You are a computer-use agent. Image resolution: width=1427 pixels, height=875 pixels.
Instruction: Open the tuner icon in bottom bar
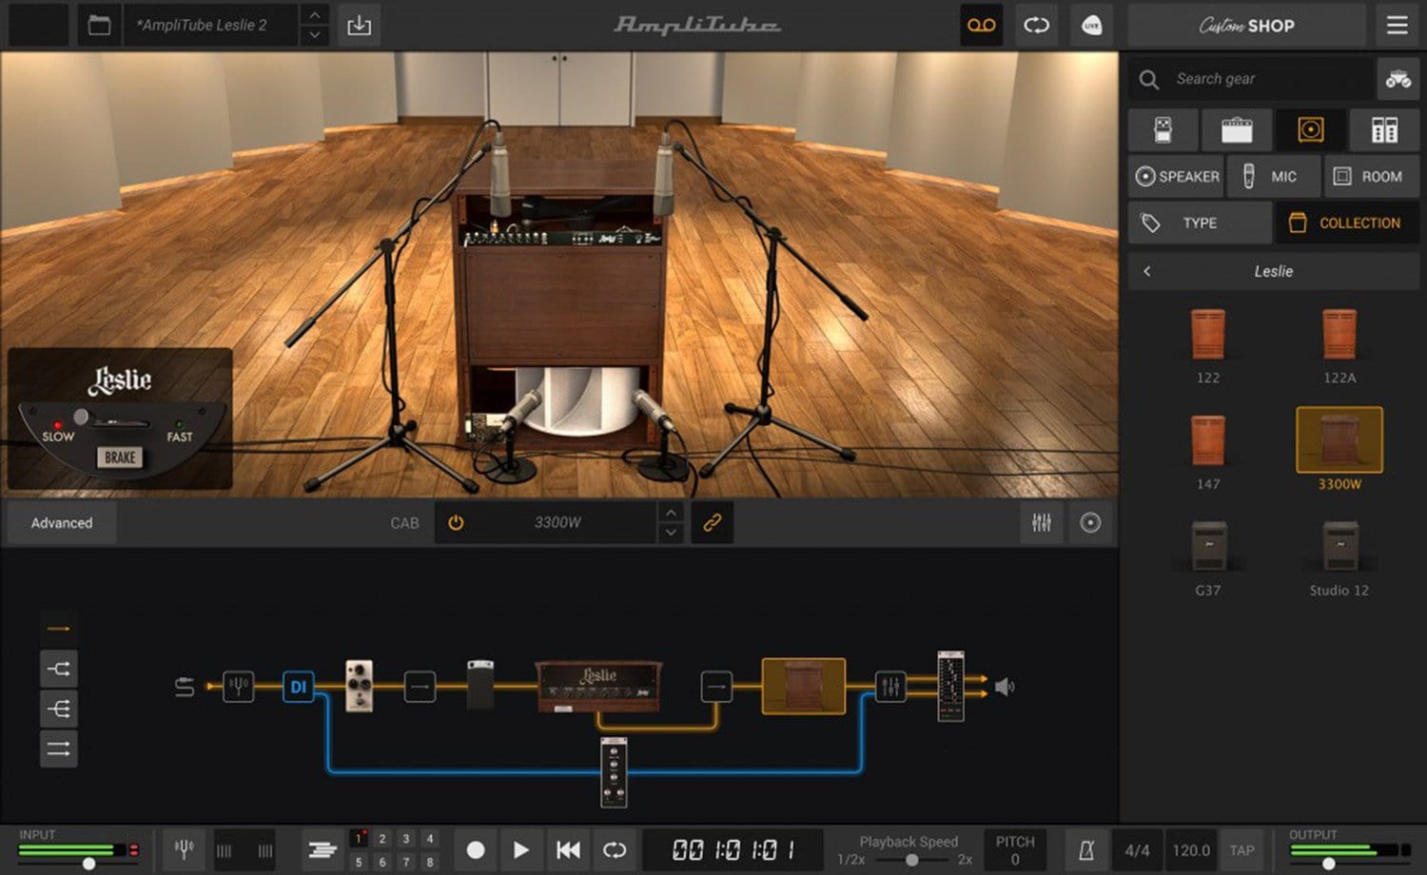click(x=185, y=849)
